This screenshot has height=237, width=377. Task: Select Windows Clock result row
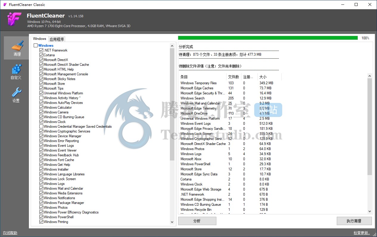[230, 184]
